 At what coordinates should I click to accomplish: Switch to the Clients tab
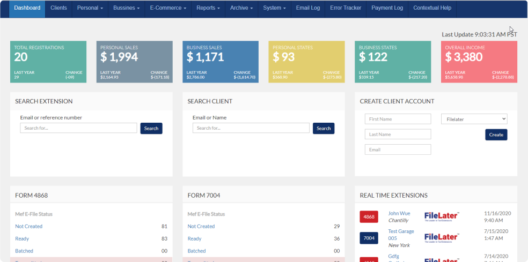[58, 8]
